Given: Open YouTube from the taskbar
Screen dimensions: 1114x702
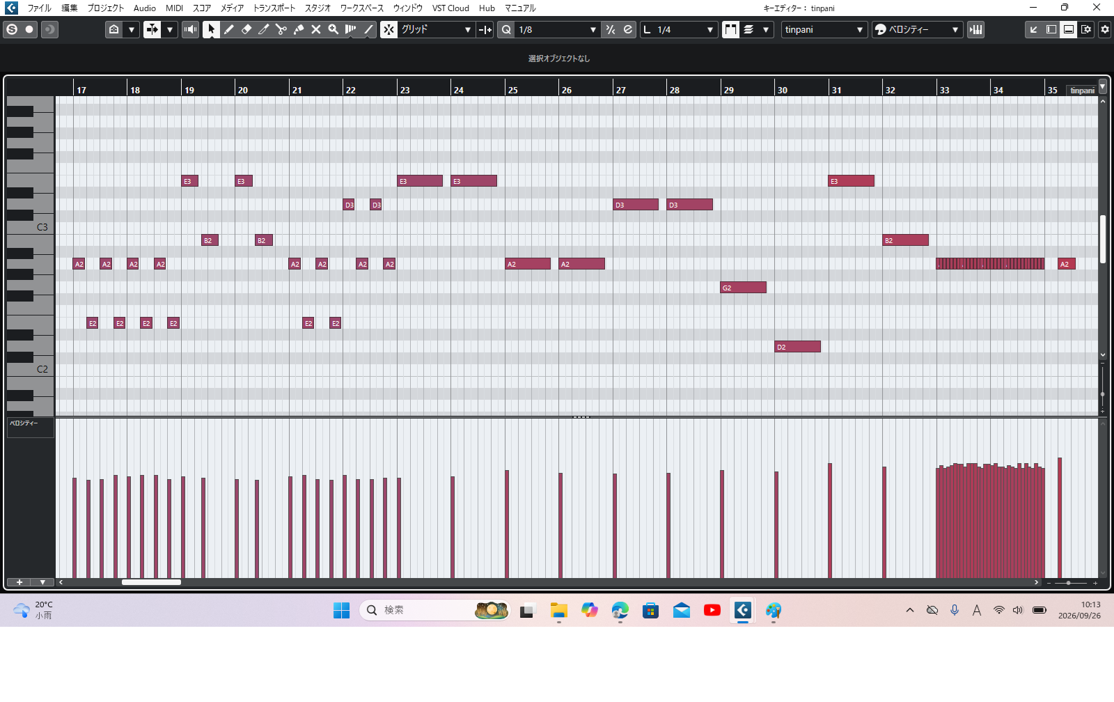Looking at the screenshot, I should 712,611.
